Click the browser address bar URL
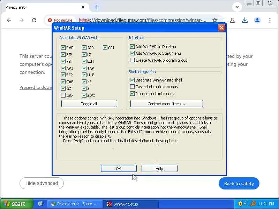The width and height of the screenshot is (279, 209). [x=142, y=20]
